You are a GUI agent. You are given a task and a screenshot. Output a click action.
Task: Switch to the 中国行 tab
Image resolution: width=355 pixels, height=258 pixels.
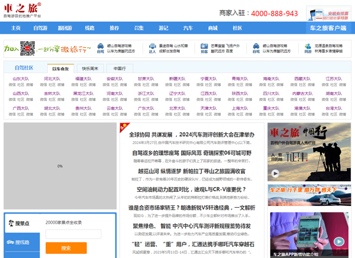click(120, 69)
